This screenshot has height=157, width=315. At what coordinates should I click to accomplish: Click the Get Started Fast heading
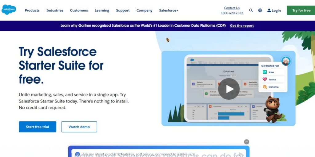[x=270, y=66]
